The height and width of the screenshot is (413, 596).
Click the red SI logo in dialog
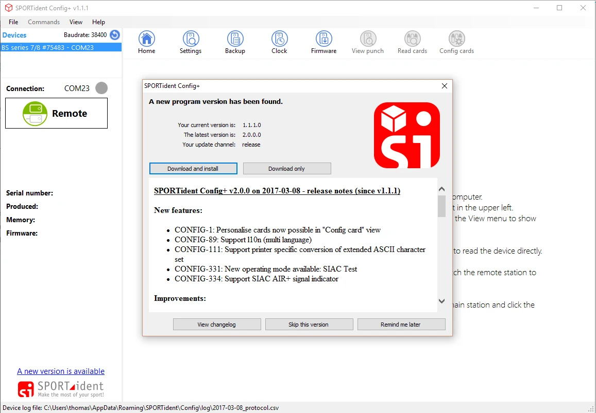407,135
